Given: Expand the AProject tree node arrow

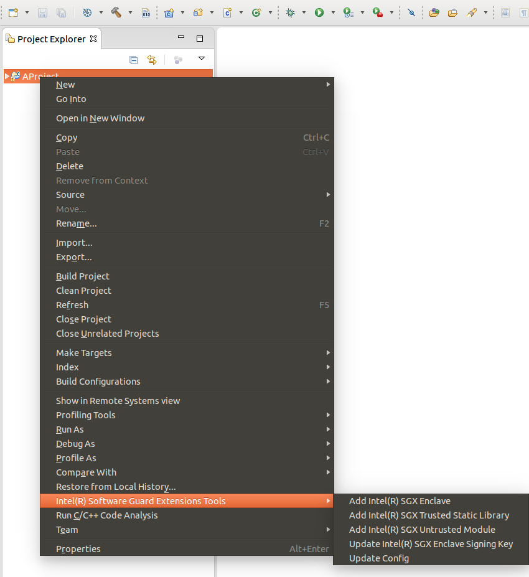Looking at the screenshot, I should point(7,76).
